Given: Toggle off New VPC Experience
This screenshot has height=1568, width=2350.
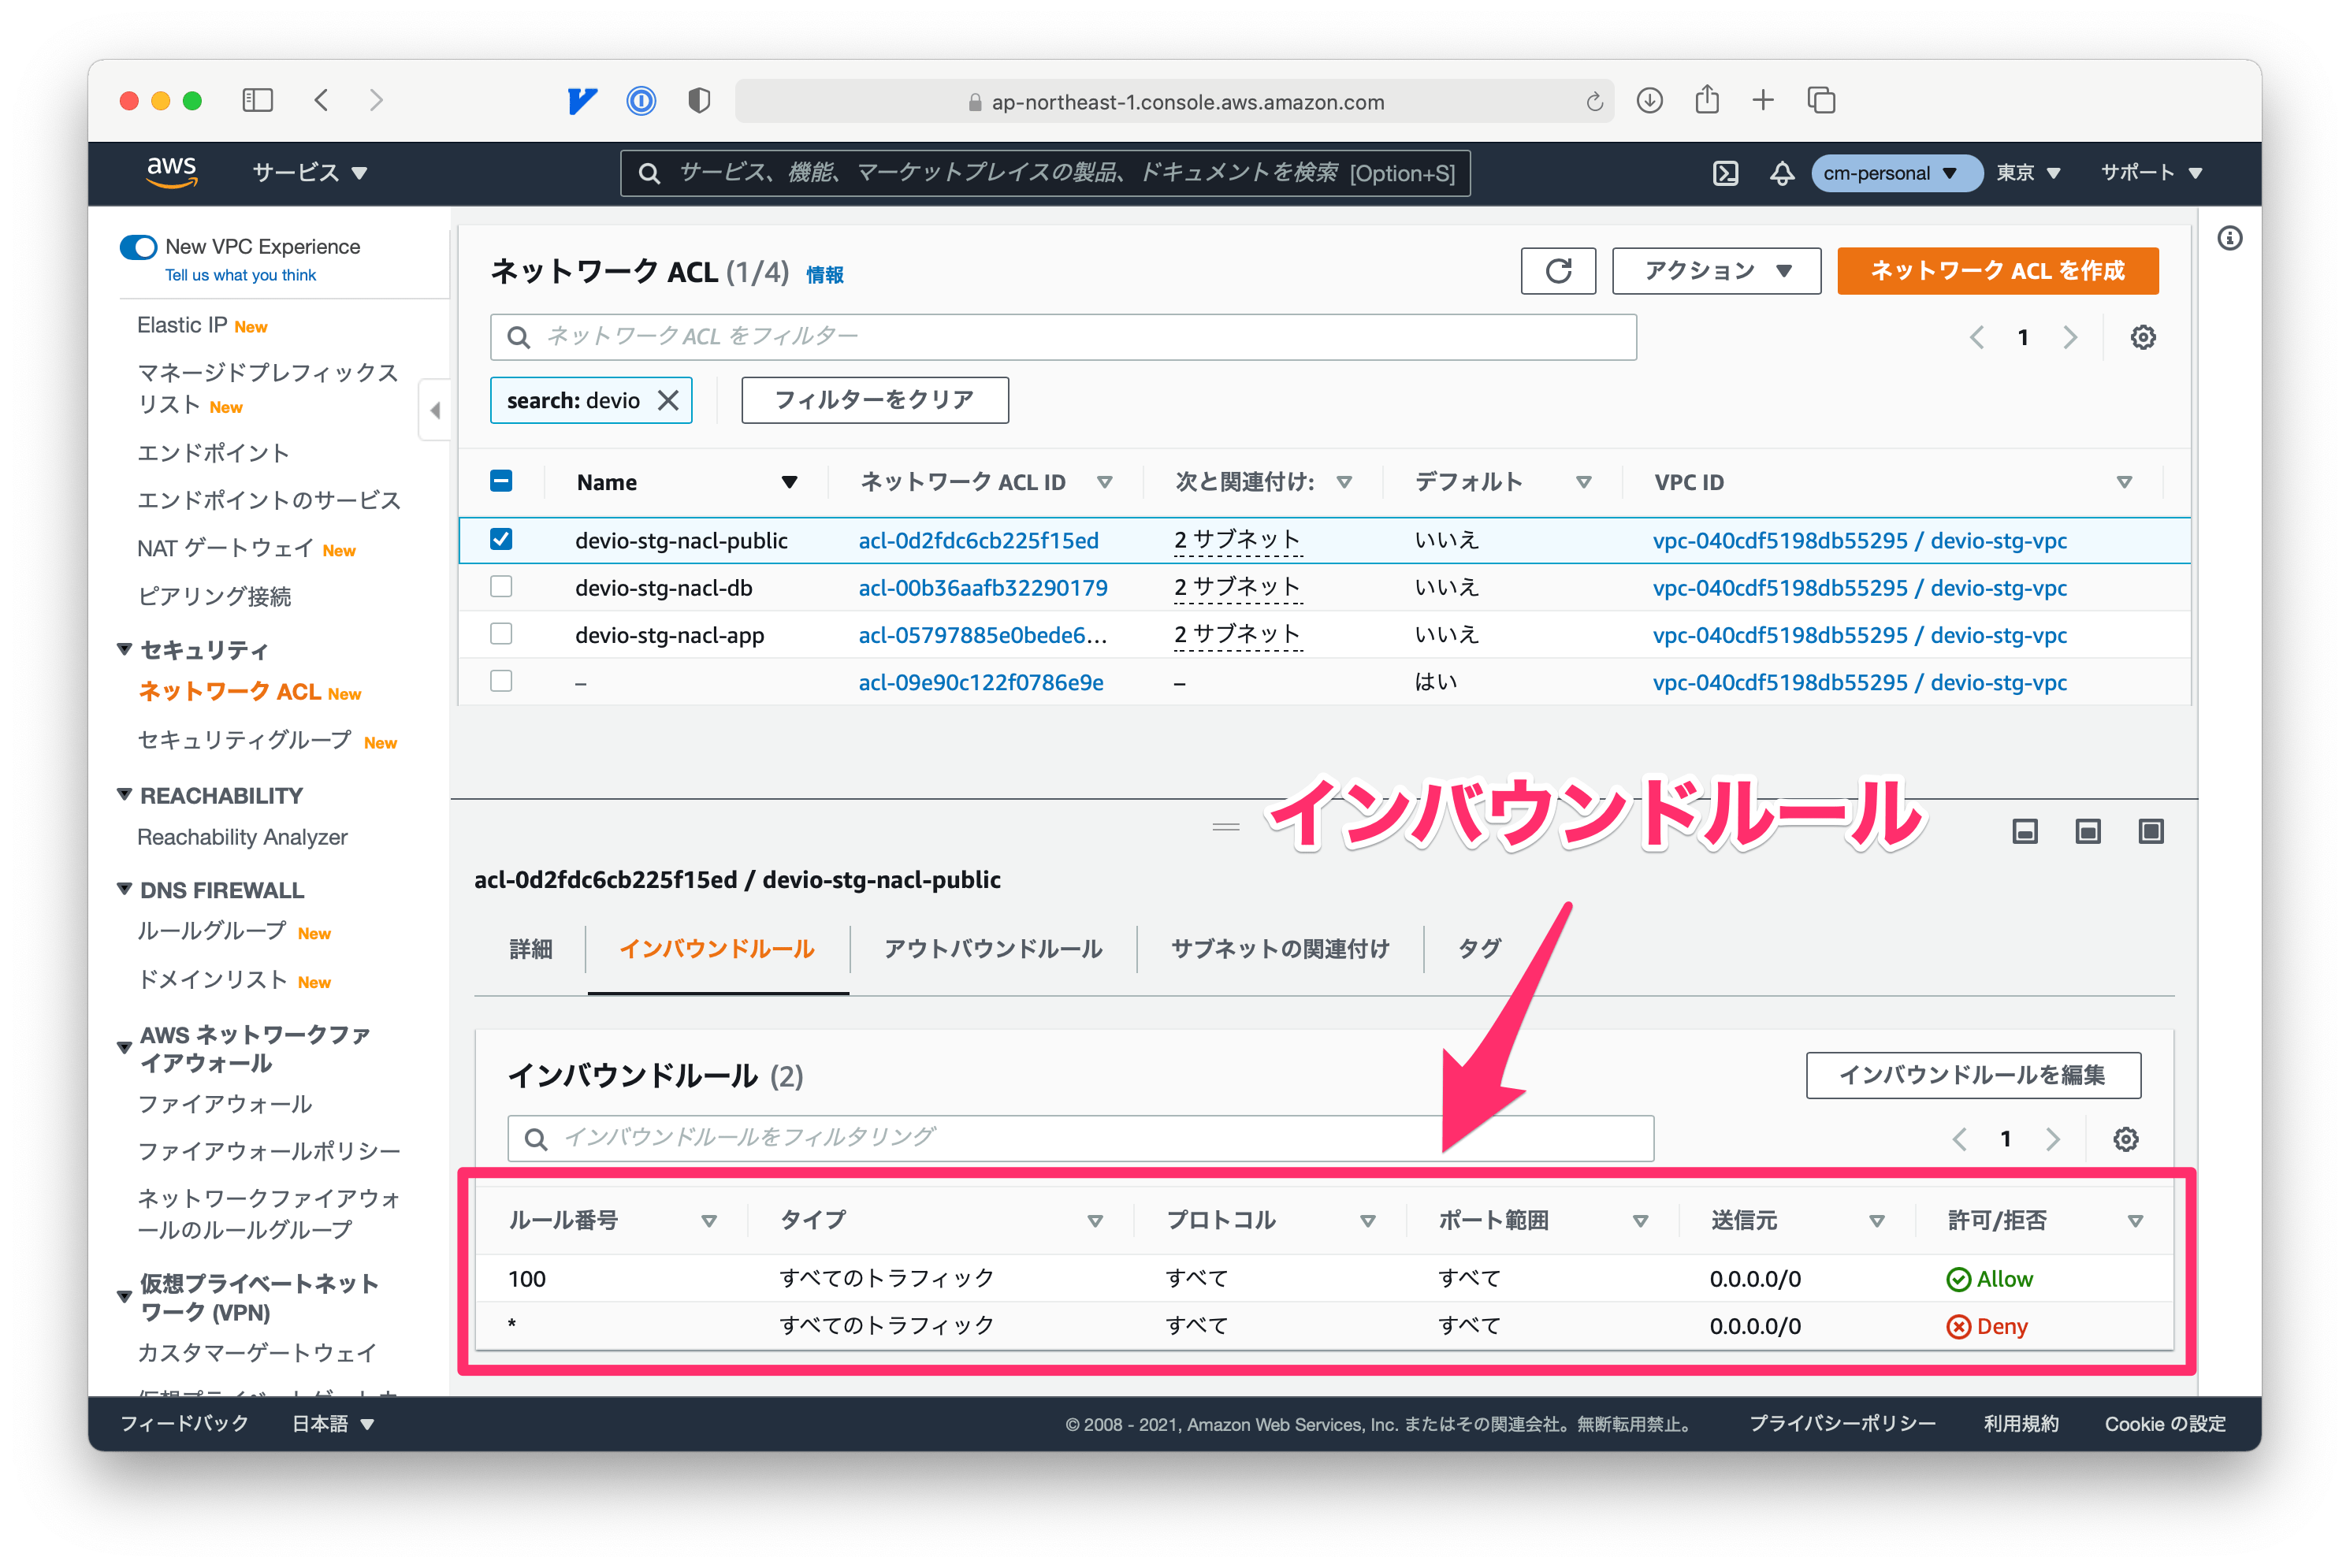Looking at the screenshot, I should (139, 246).
